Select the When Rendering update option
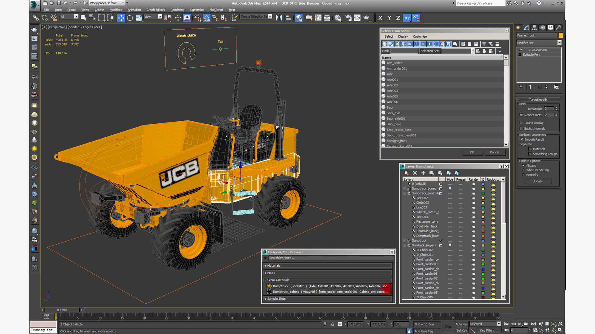The image size is (595, 334). point(523,170)
